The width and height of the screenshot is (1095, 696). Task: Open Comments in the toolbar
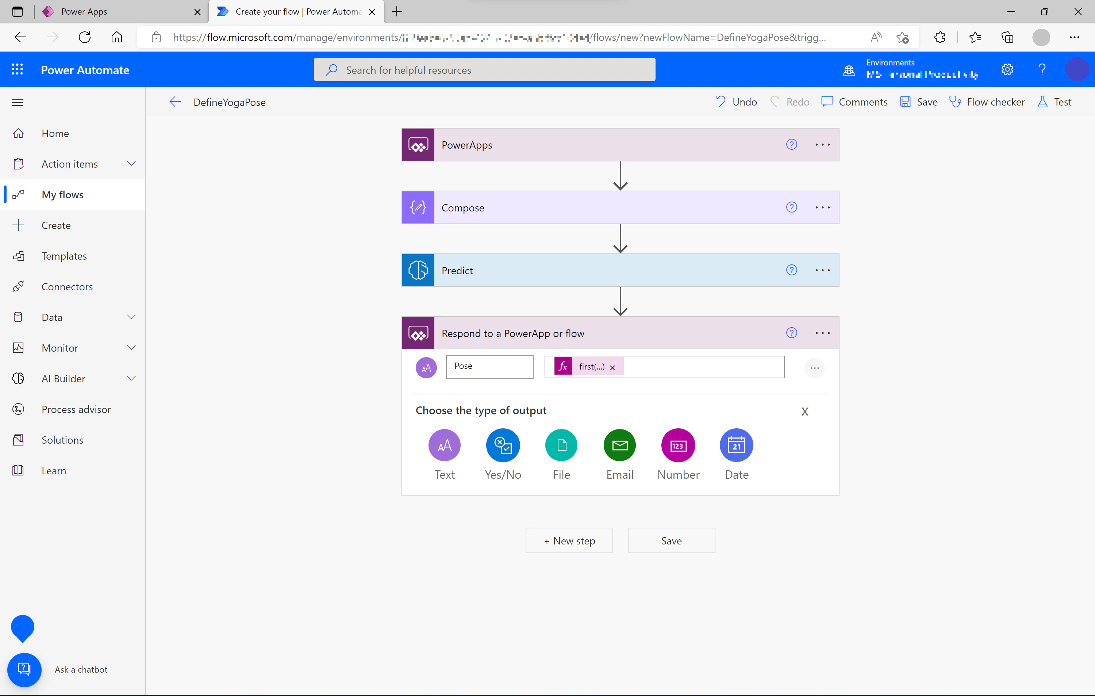tap(854, 102)
